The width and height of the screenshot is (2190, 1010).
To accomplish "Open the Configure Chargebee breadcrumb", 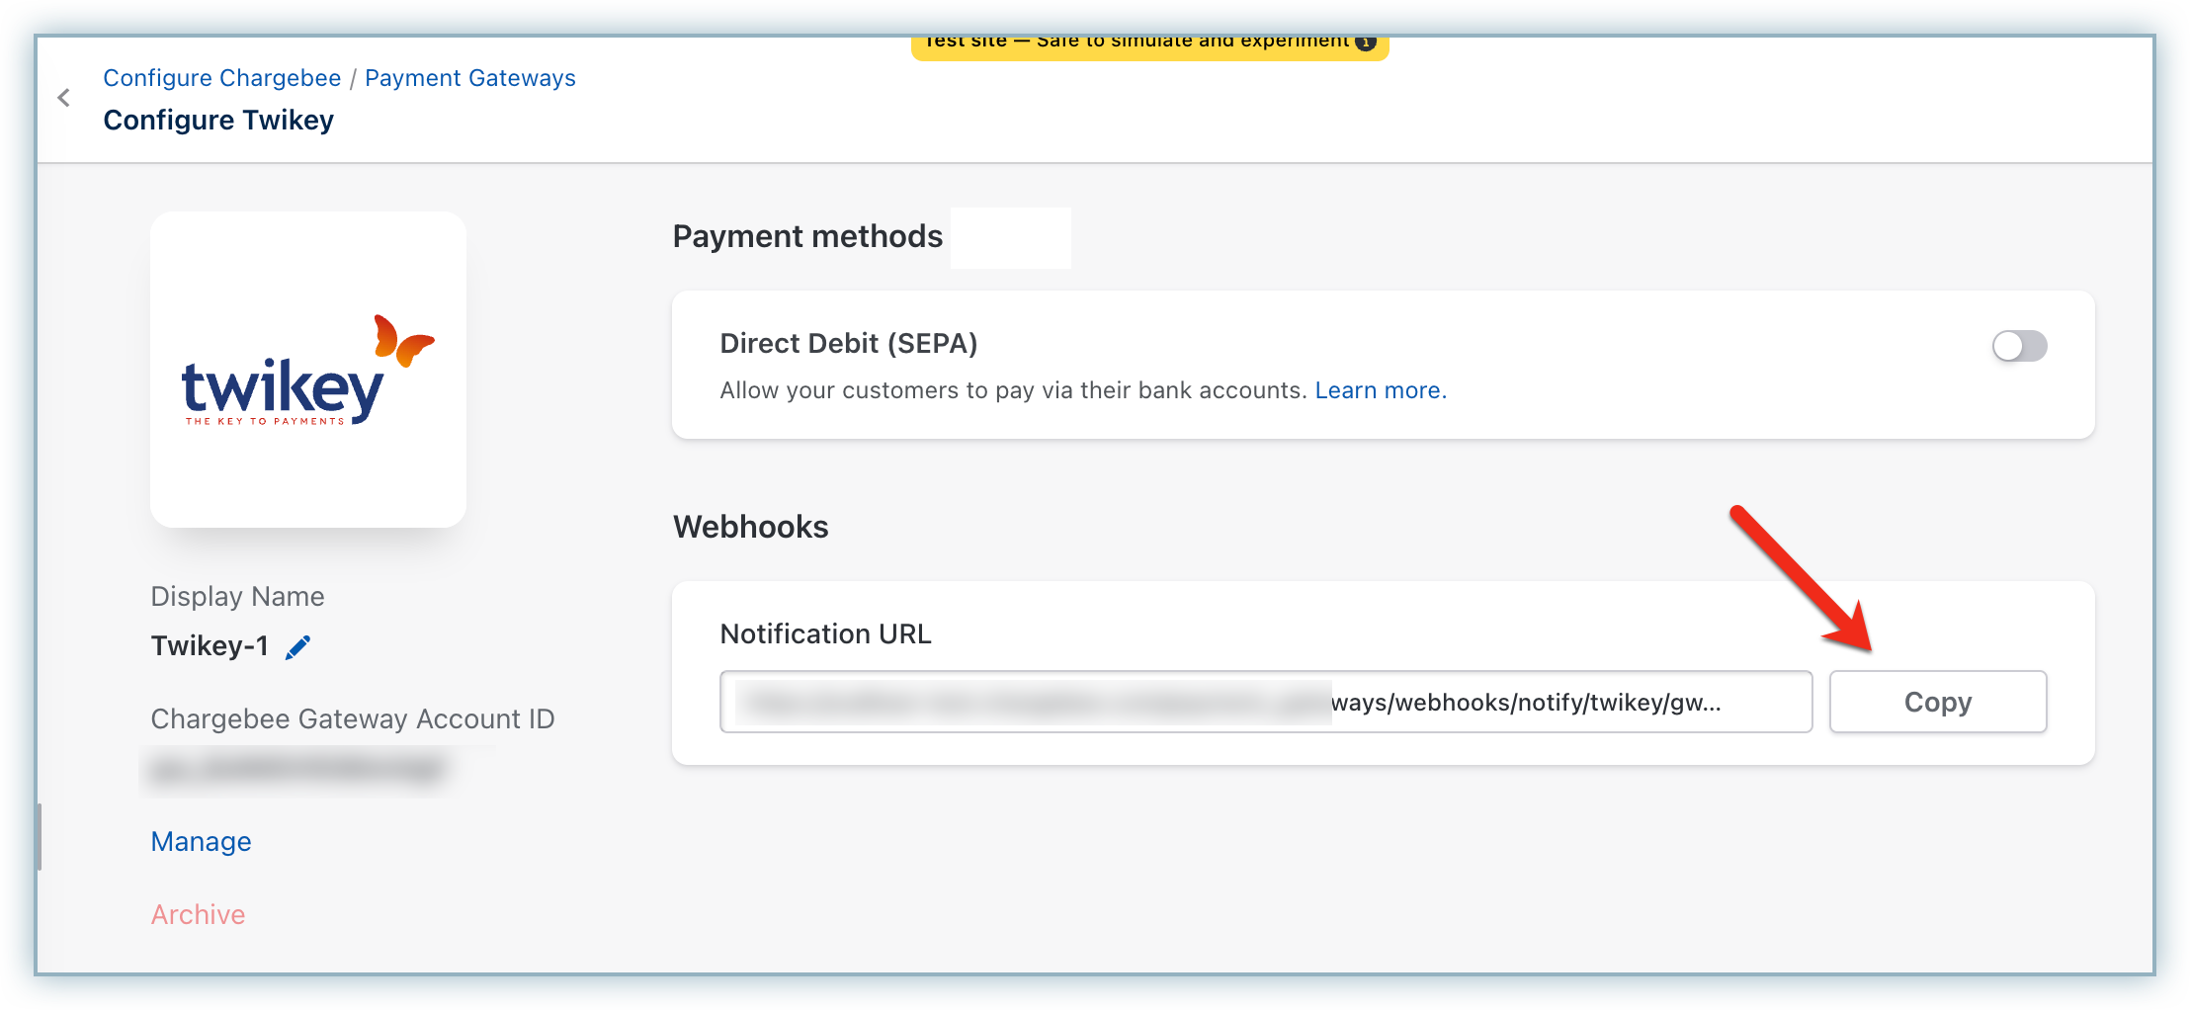I will pos(221,78).
